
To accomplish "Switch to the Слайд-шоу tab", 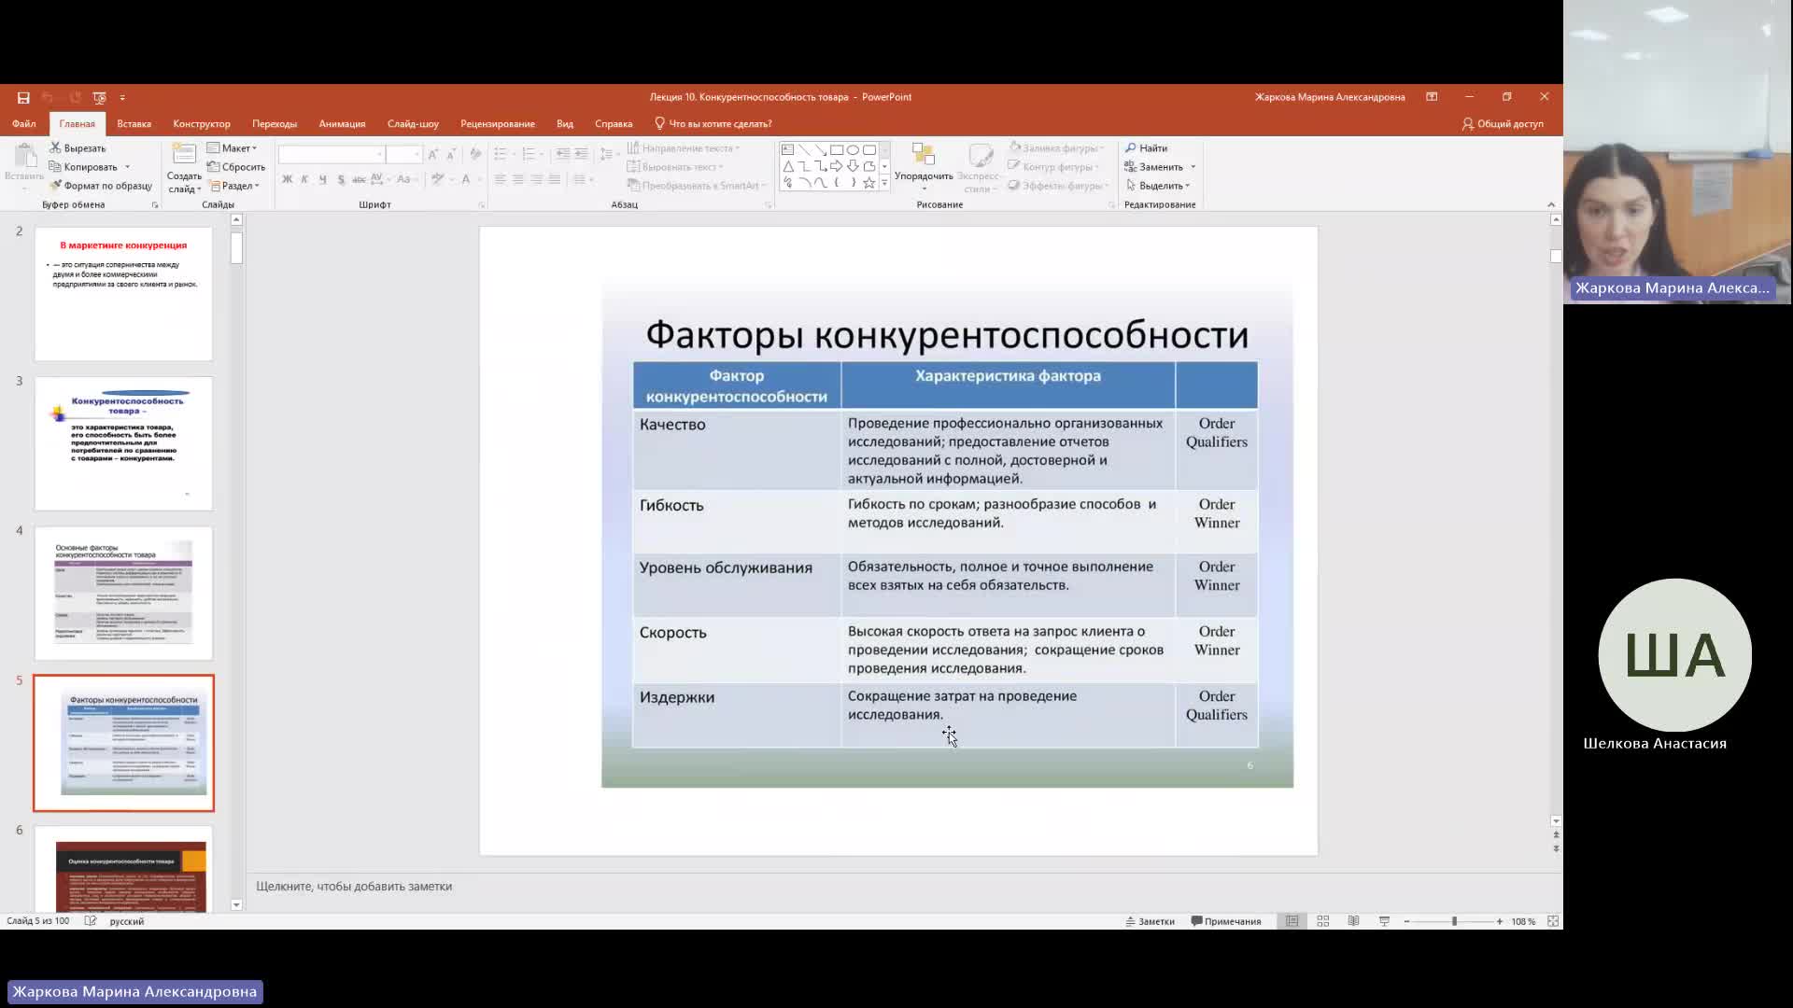I will (413, 123).
